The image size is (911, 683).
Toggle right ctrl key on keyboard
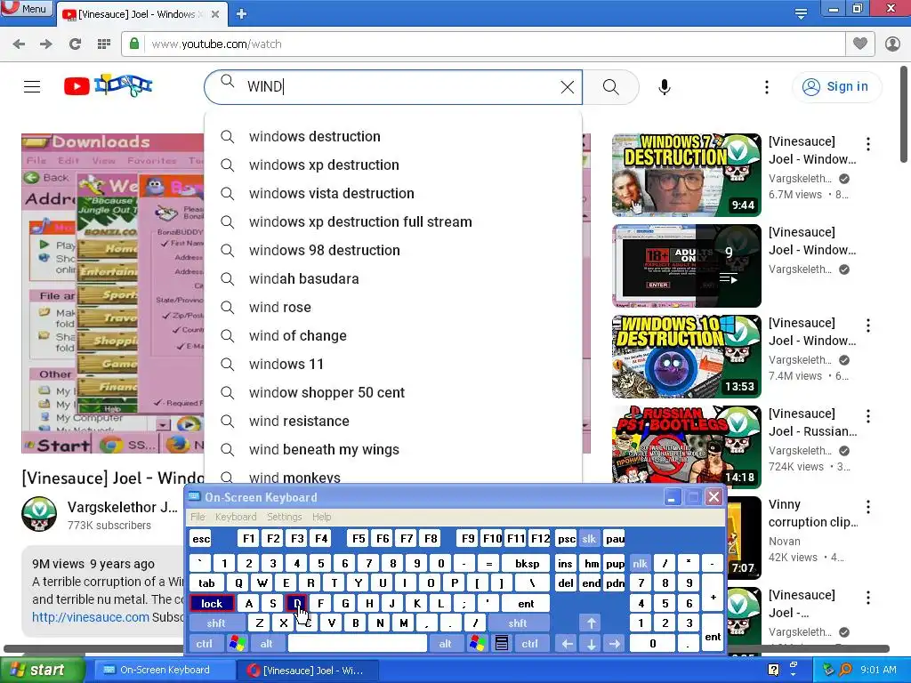[529, 644]
